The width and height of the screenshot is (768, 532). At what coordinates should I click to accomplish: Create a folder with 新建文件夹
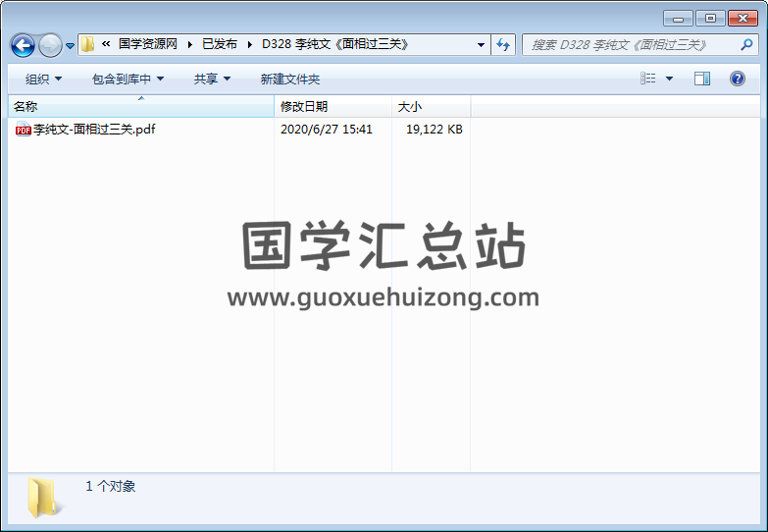tap(290, 79)
